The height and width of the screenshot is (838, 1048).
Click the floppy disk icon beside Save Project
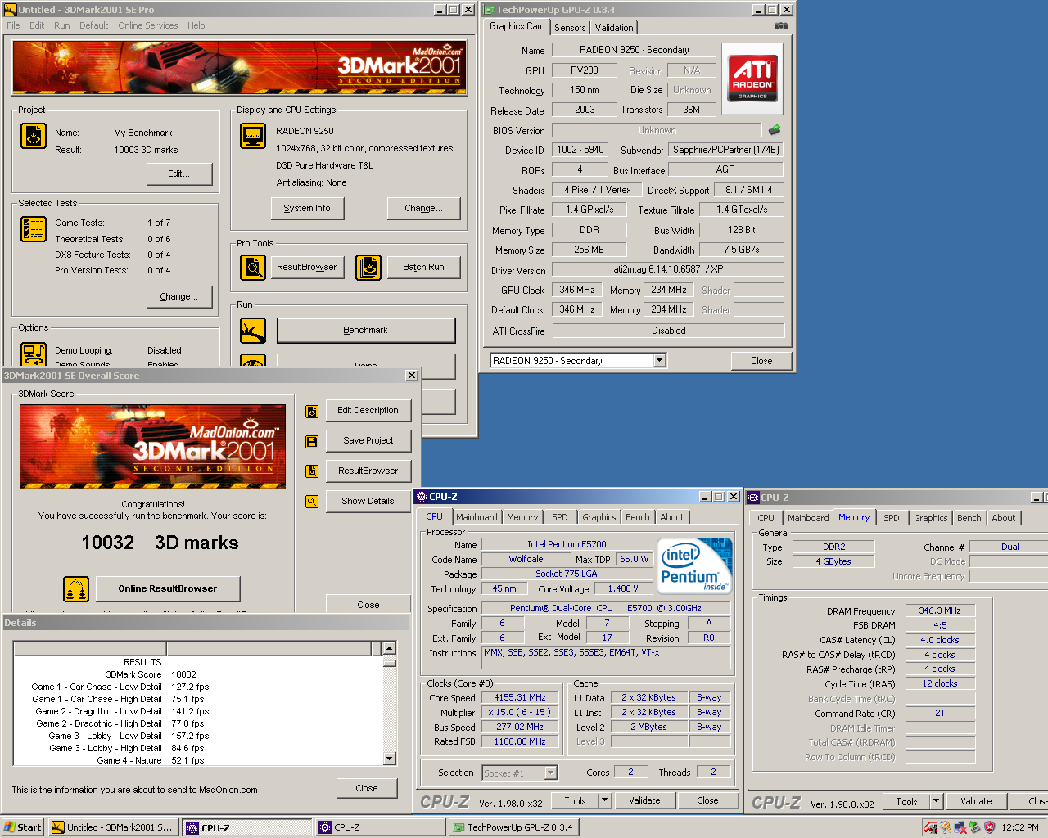pos(312,442)
